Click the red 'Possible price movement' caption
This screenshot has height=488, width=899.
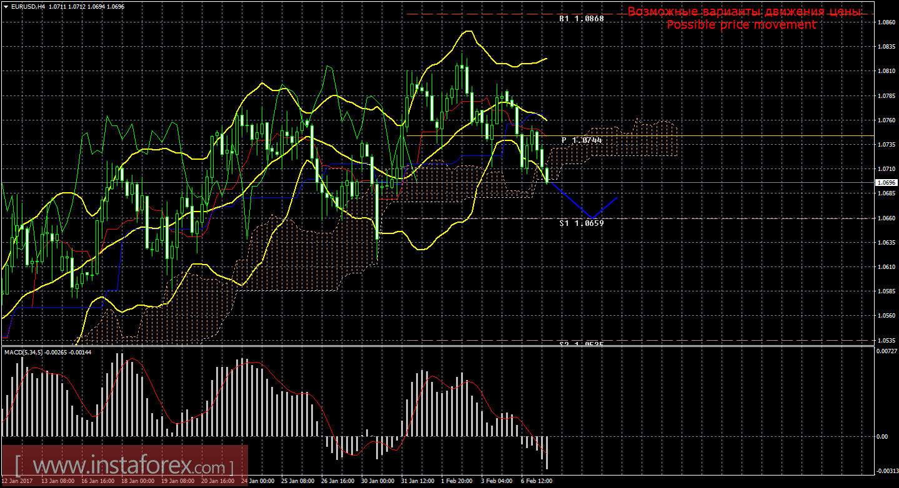(x=742, y=24)
